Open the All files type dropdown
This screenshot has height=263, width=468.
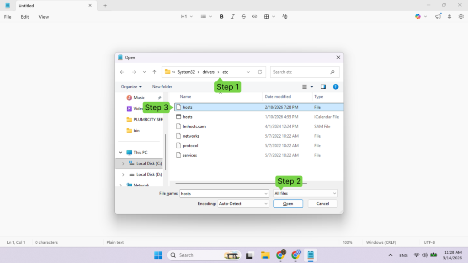pos(305,193)
